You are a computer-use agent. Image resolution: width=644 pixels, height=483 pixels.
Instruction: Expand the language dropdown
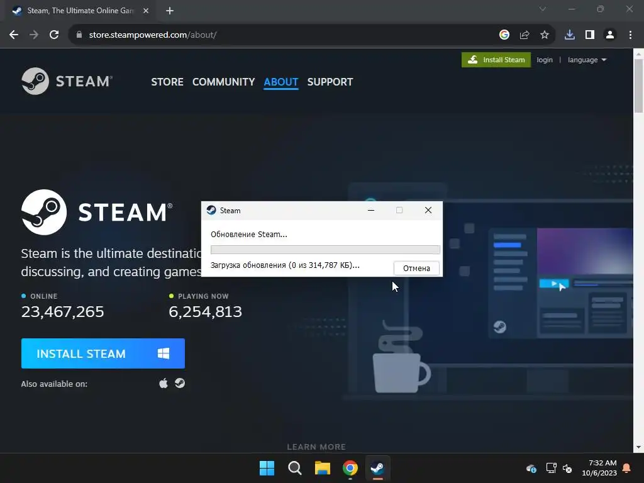587,60
